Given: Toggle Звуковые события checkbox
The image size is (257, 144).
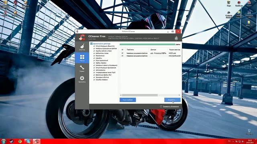Looking at the screenshot, I should click(x=94, y=77).
